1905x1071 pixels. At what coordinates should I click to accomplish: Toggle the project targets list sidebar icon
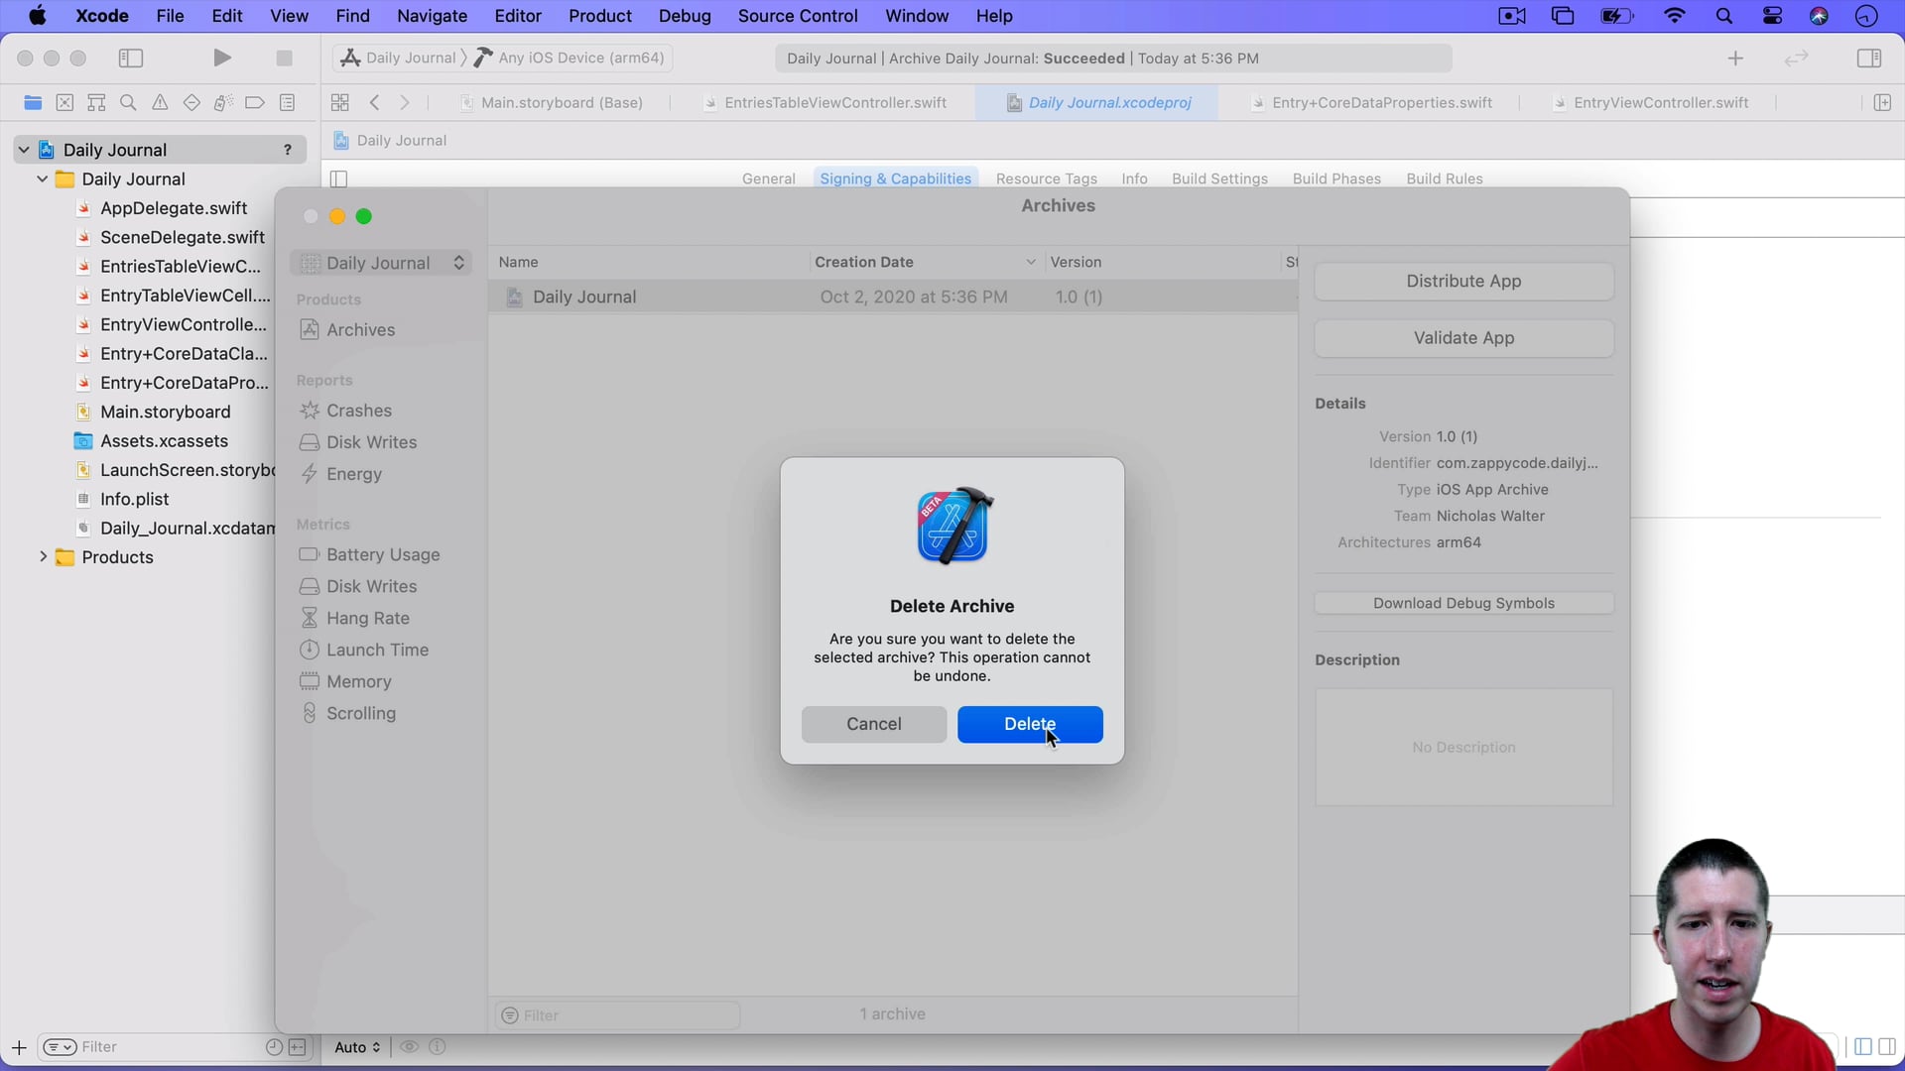point(338,178)
